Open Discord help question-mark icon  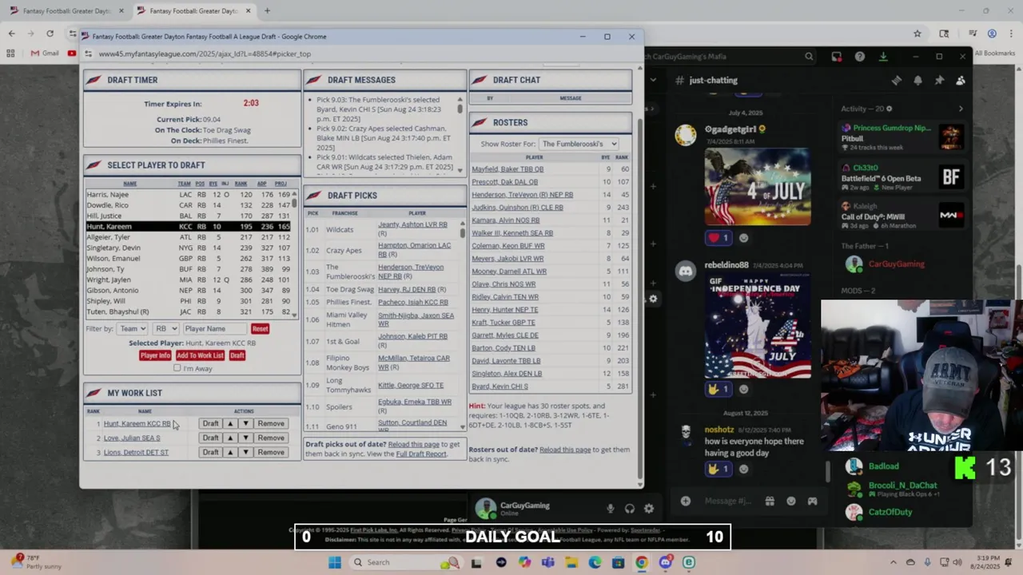859,57
